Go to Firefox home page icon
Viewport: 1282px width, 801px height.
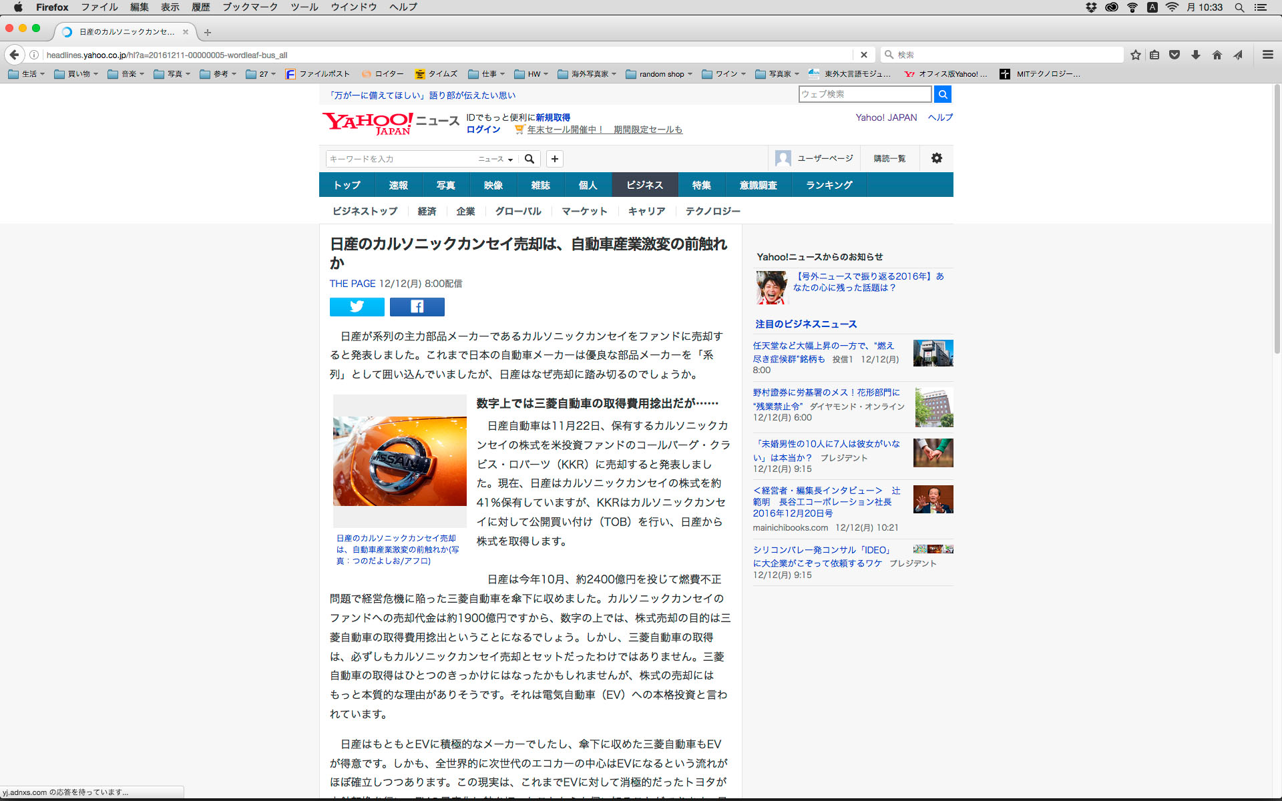point(1217,55)
